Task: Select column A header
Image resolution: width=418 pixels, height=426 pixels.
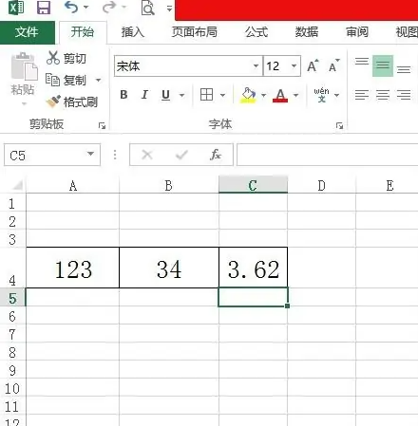Action: [73, 186]
